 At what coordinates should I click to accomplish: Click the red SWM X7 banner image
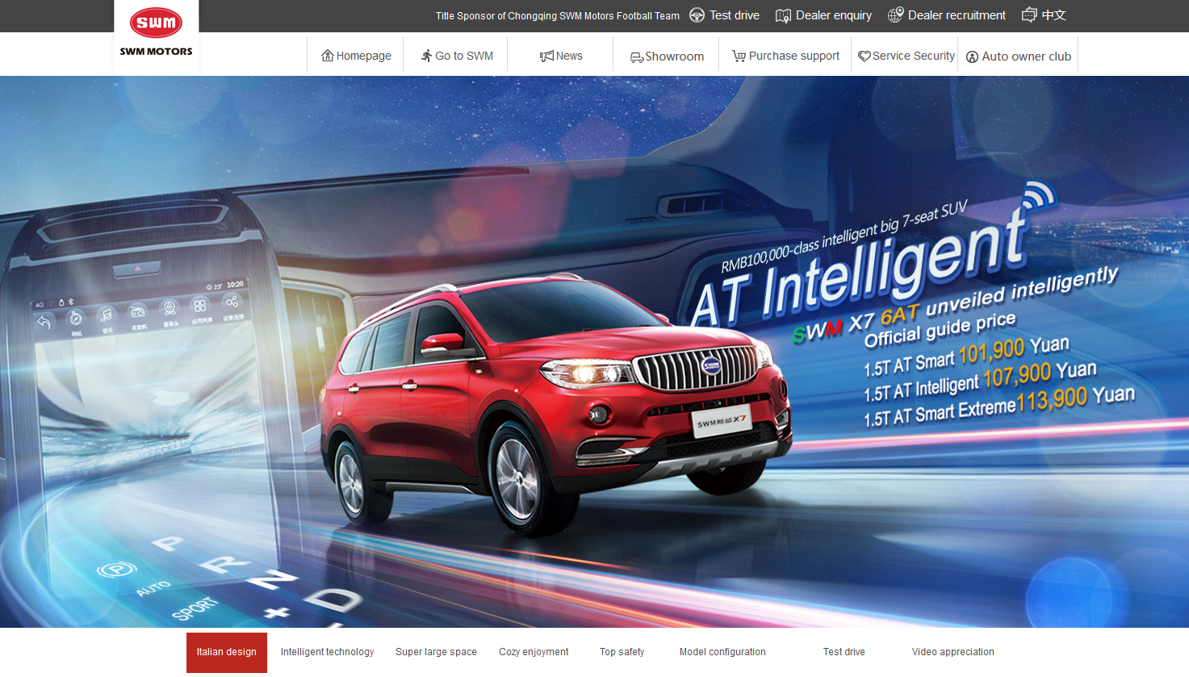coord(594,352)
